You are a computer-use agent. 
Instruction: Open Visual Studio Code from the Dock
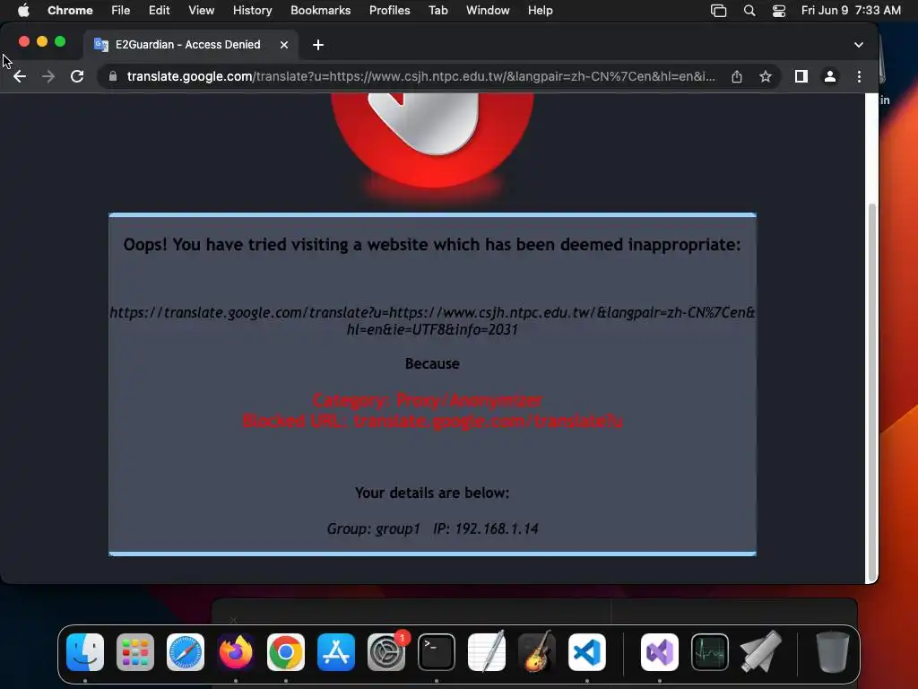tap(587, 652)
